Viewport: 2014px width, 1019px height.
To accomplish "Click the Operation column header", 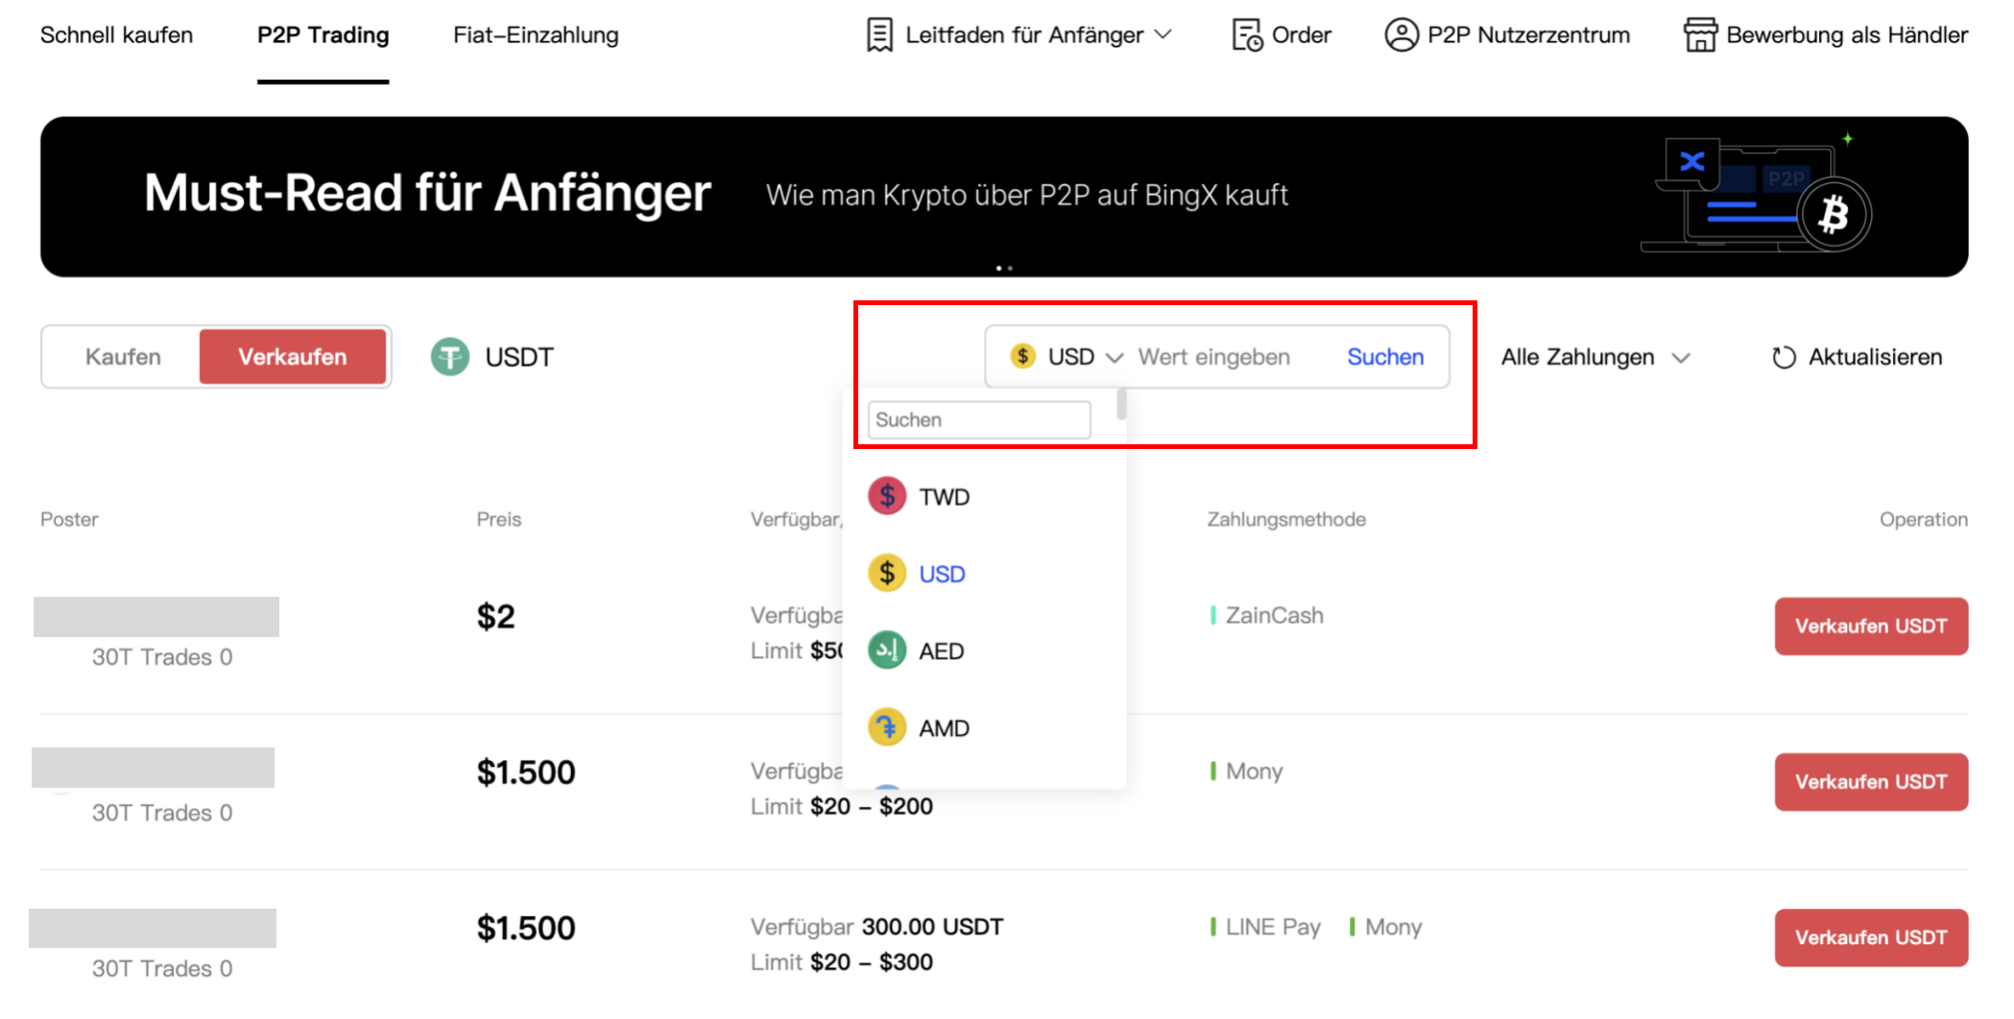I will click(1923, 519).
